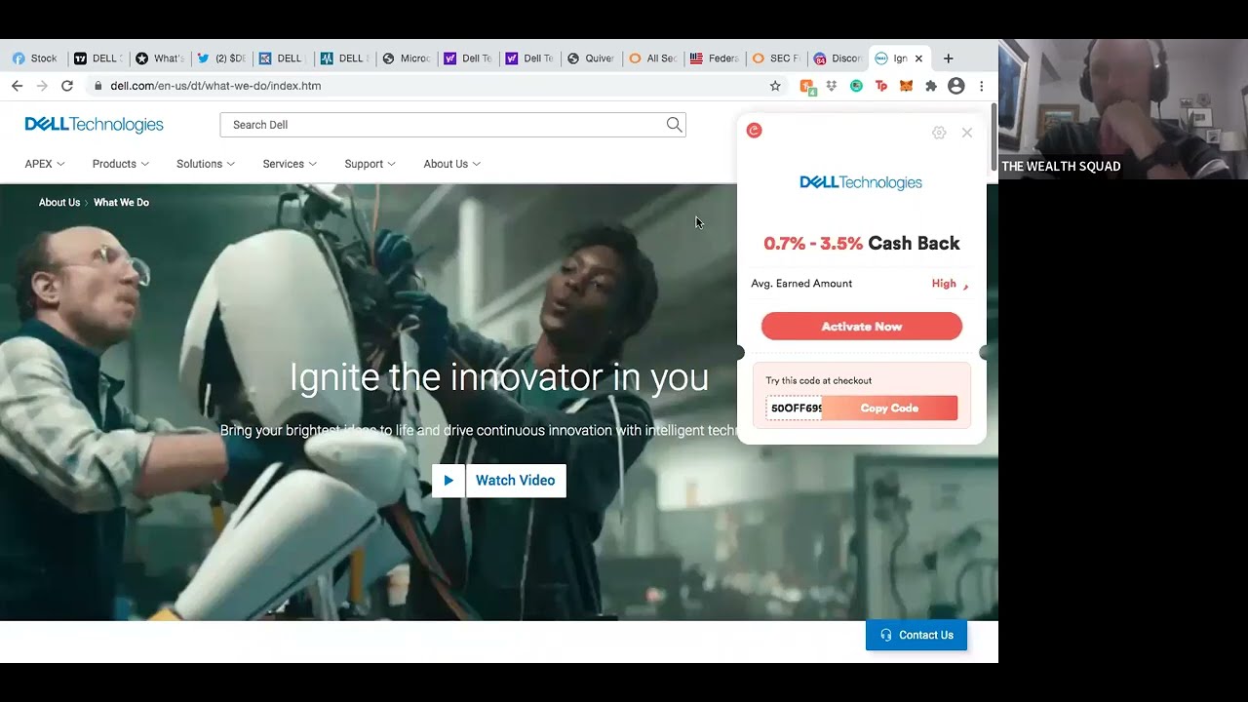Expand the Services menu
The width and height of the screenshot is (1248, 702).
(290, 164)
